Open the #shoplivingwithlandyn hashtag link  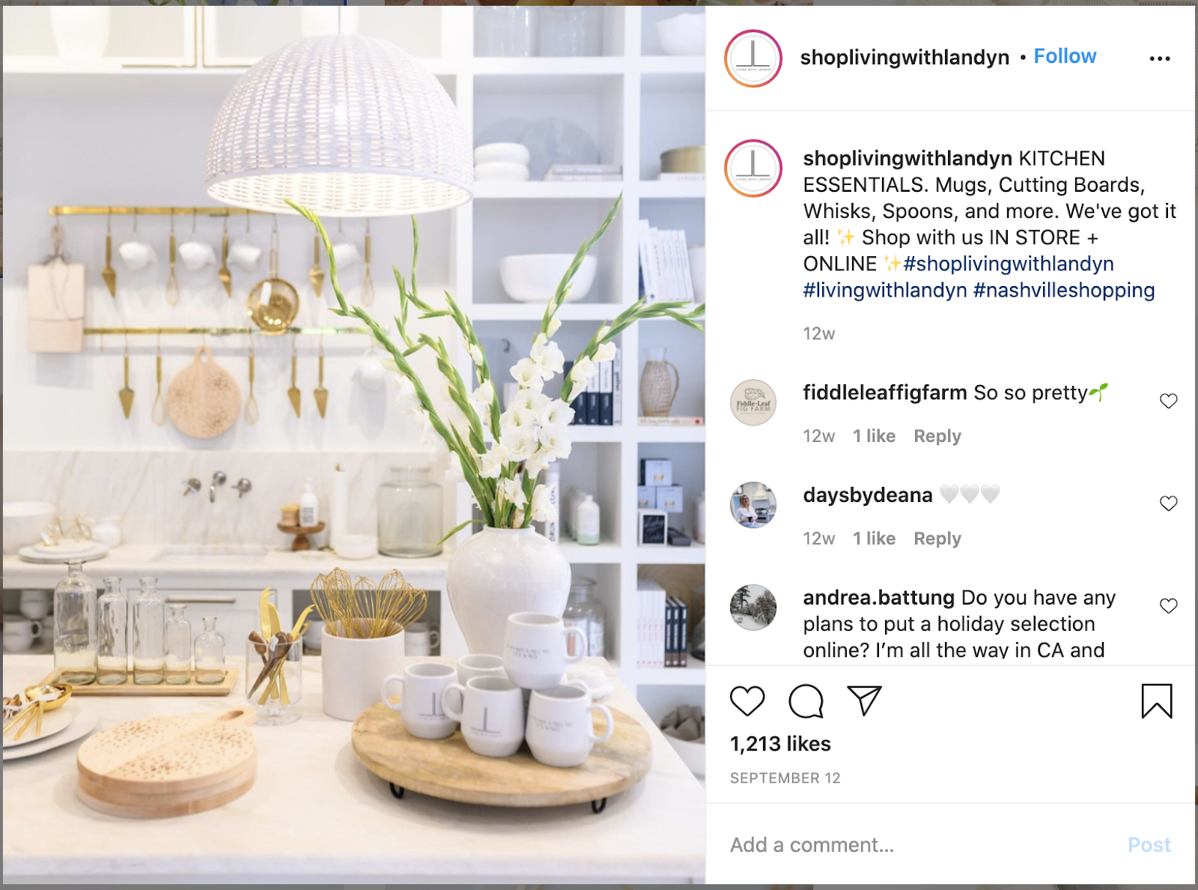pos(1009,264)
